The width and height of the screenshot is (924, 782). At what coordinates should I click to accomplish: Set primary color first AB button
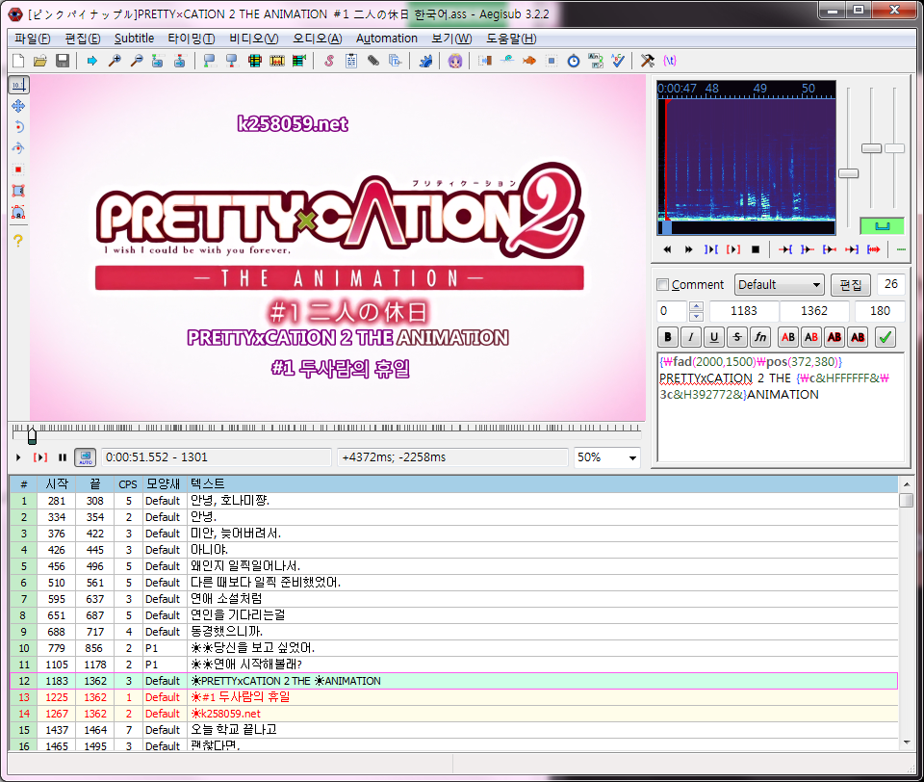click(788, 337)
